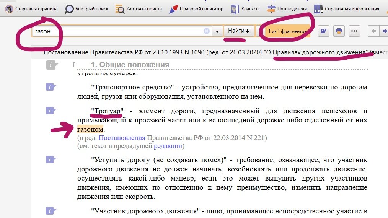Open Карточка поиска
Image resolution: width=388 pixels, height=218 pixels.
(x=139, y=9)
